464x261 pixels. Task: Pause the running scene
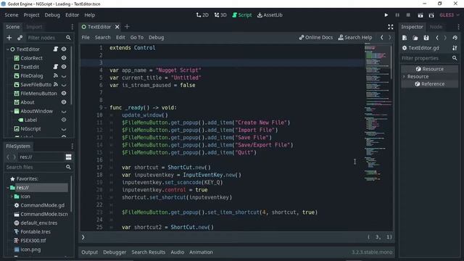click(x=397, y=15)
